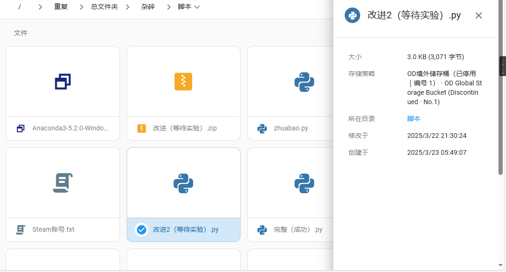Image resolution: width=506 pixels, height=272 pixels.
Task: Click the zhuabao.py large Python icon
Action: (x=304, y=82)
